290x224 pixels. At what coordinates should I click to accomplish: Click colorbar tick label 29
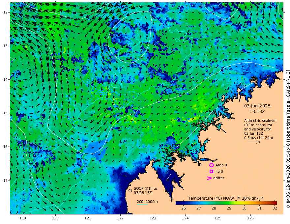229,208
